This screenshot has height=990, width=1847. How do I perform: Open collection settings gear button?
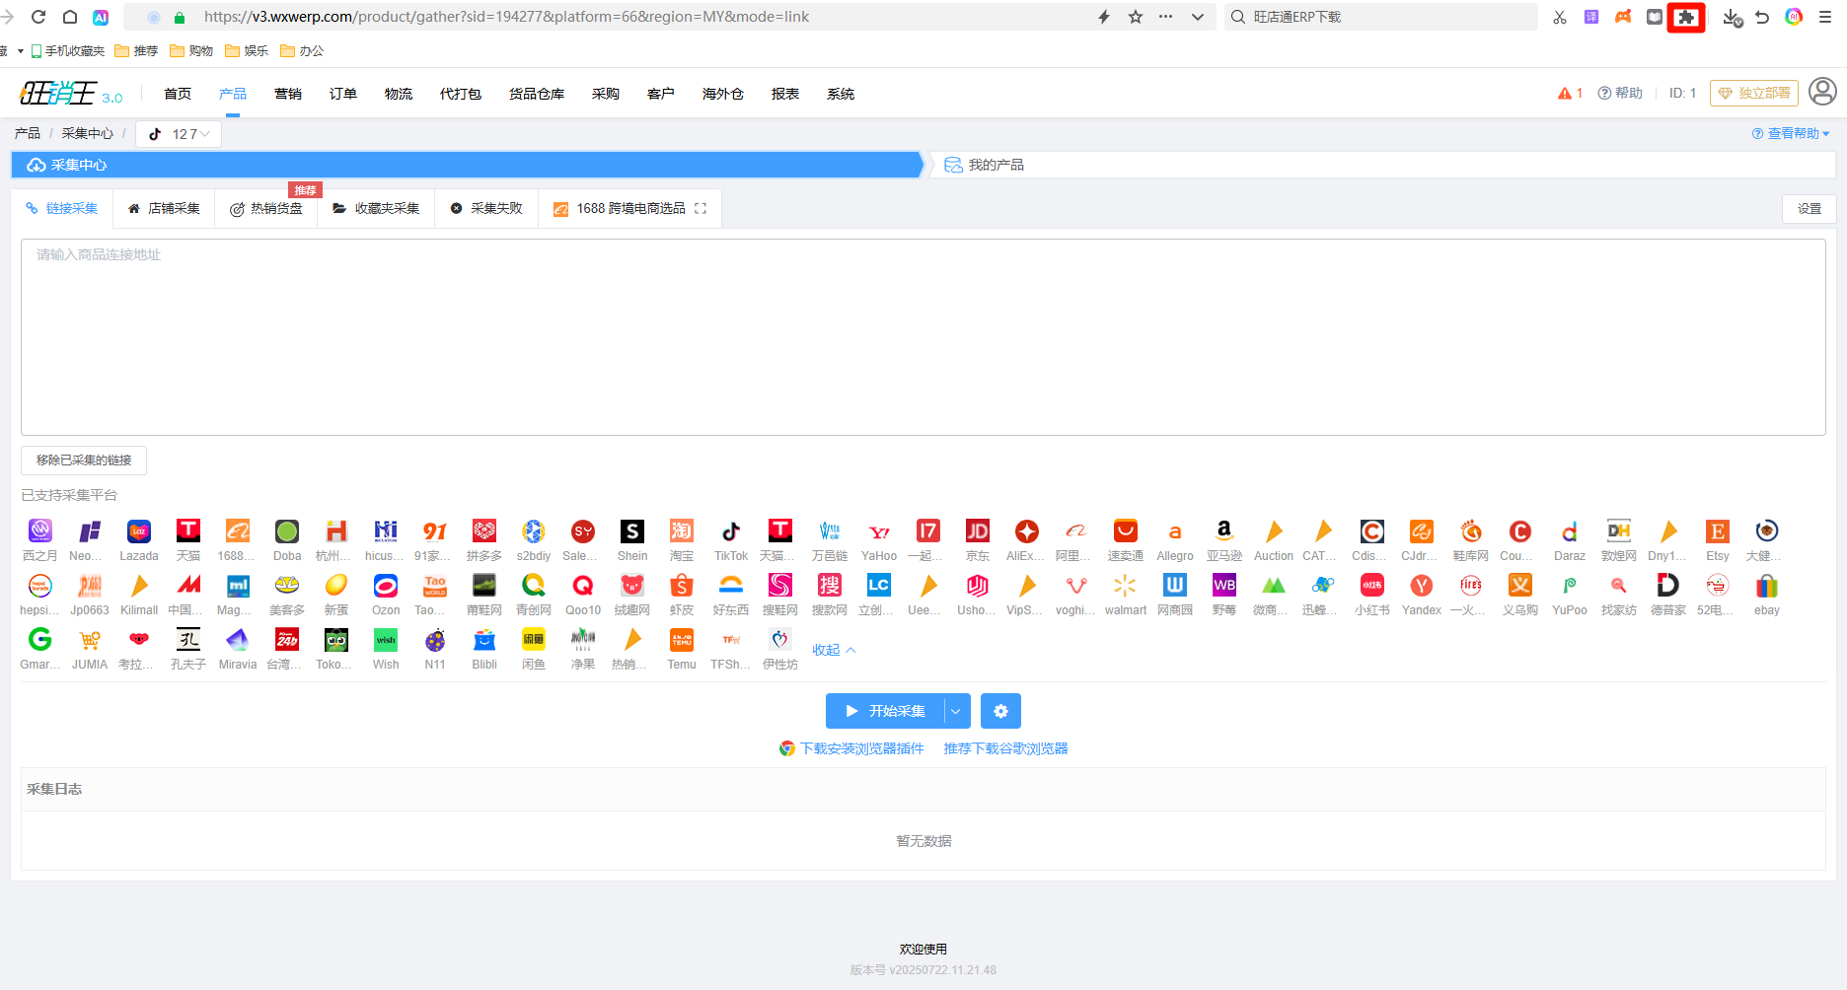1000,711
